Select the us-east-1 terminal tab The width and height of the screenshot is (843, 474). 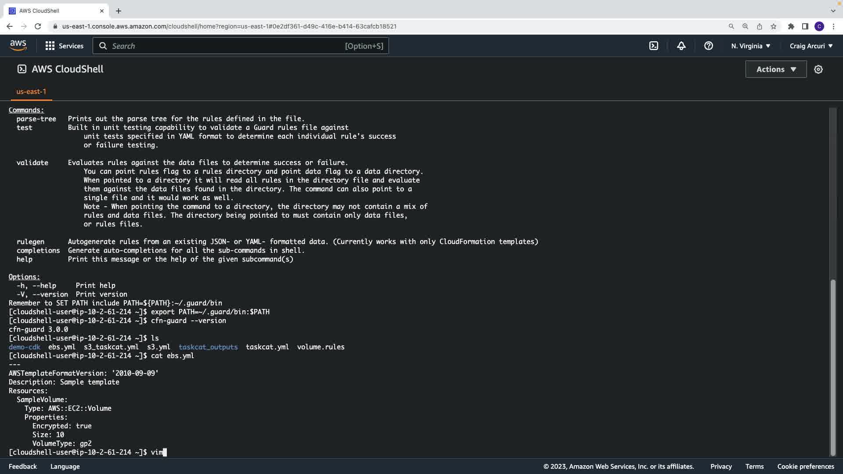pyautogui.click(x=31, y=91)
